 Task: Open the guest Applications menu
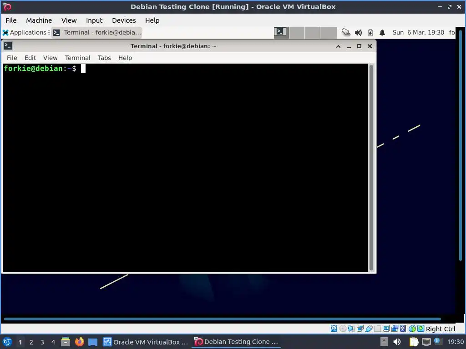[25, 32]
